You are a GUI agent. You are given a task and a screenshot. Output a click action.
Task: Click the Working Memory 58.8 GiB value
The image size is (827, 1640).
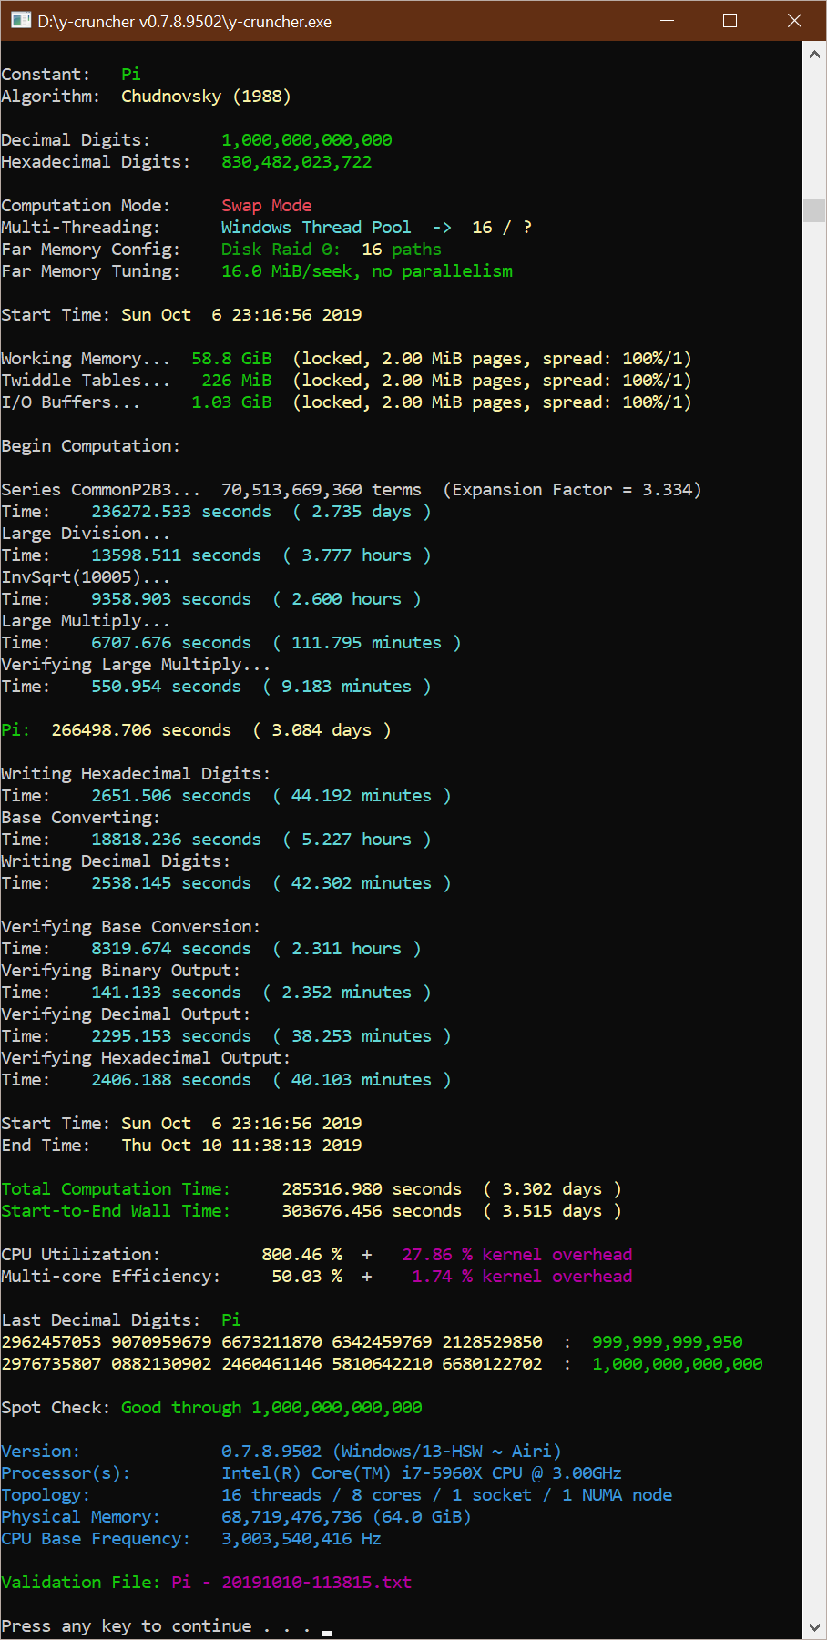(x=231, y=359)
